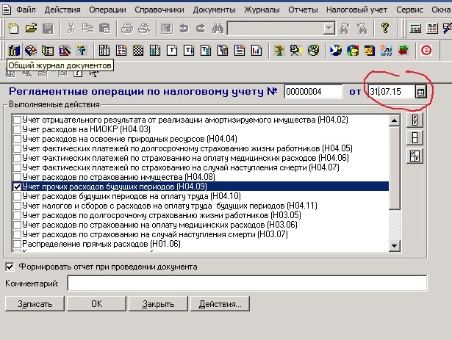Open the calendar picker beside the date field
Screen dimensions: 452x340
pyautogui.click(x=420, y=92)
